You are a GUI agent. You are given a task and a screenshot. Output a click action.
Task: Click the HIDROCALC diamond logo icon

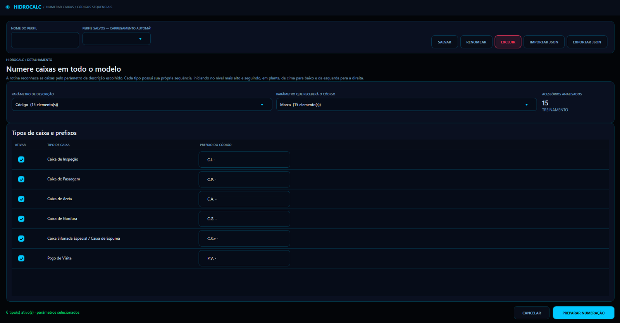tap(8, 7)
